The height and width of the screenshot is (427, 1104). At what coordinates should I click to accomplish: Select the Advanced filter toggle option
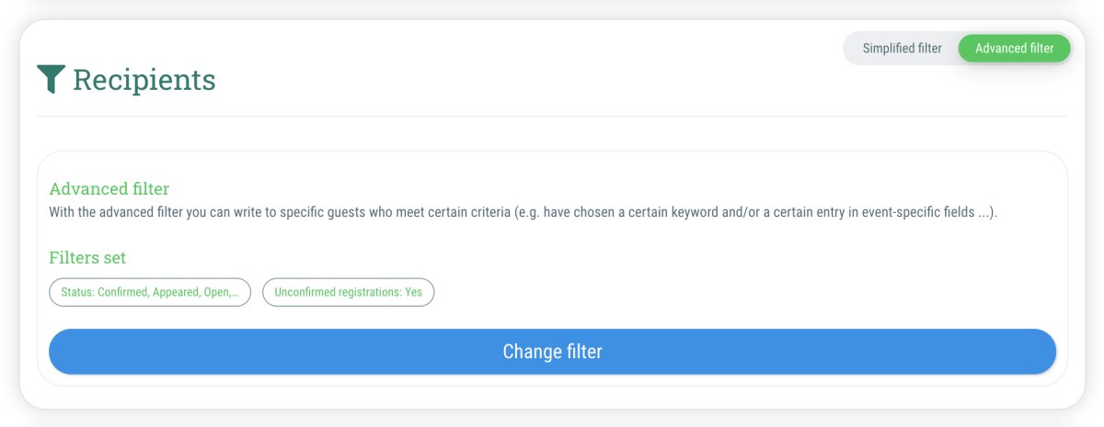[1014, 49]
